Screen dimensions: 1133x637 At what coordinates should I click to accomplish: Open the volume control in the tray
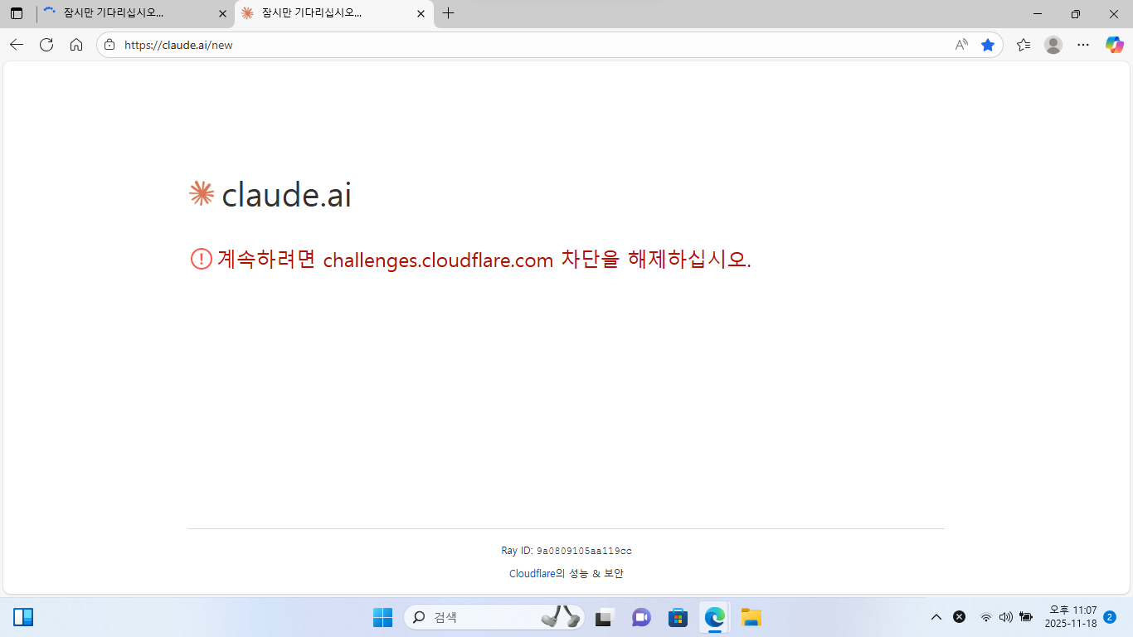[x=1006, y=617]
